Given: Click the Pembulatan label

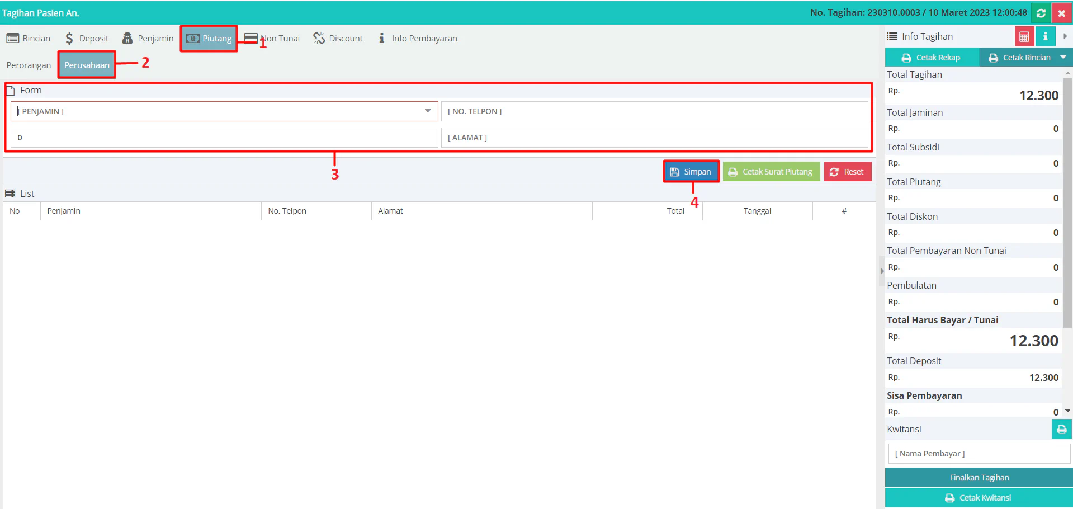Looking at the screenshot, I should pos(911,285).
